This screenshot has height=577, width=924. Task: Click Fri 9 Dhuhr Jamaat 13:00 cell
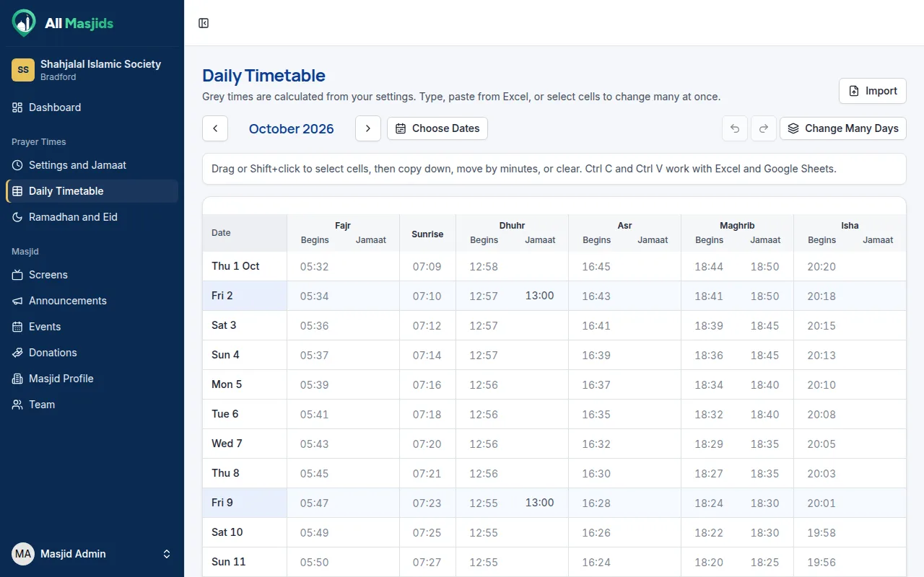click(x=540, y=503)
